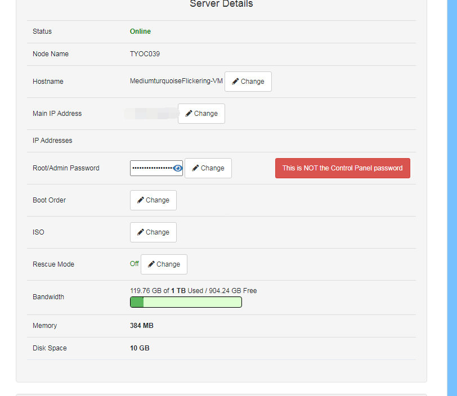This screenshot has width=457, height=396.
Task: Click the IP Addresses row label
Action: pyautogui.click(x=52, y=141)
